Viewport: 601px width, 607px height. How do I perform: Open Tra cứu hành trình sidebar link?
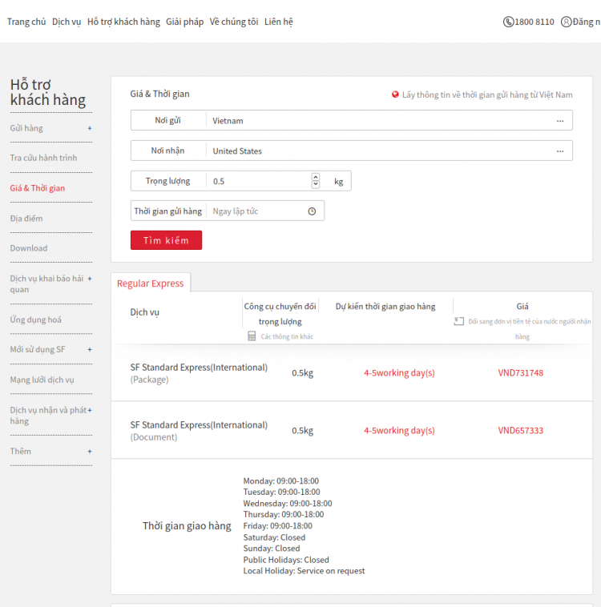tap(43, 158)
